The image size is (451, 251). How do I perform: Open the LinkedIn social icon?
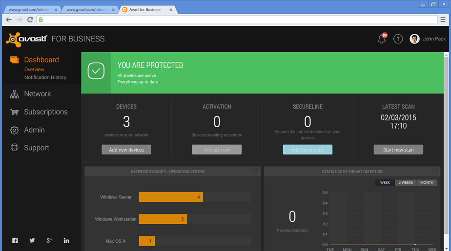[x=66, y=240]
